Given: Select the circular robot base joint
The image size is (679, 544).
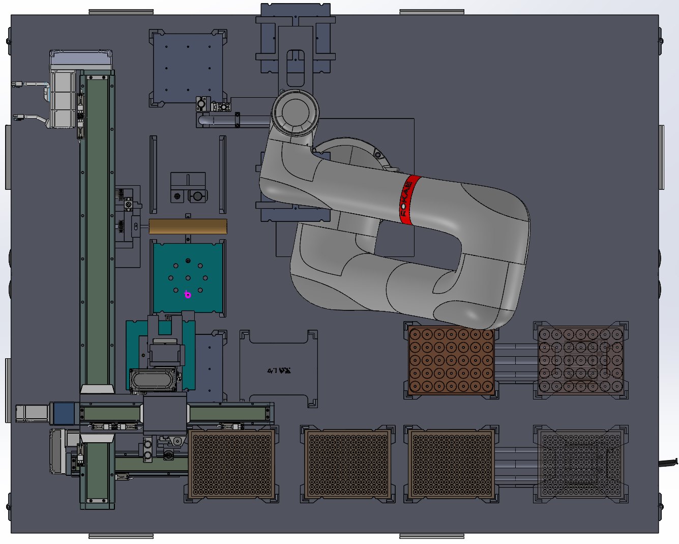Looking at the screenshot, I should [x=295, y=112].
